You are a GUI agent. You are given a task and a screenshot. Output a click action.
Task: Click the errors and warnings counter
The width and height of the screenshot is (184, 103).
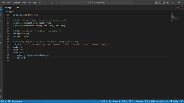pyautogui.click(x=3, y=101)
